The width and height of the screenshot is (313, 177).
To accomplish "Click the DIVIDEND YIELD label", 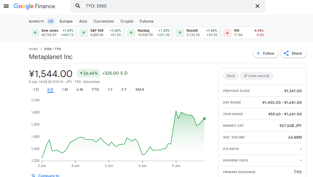I will point(236,160).
